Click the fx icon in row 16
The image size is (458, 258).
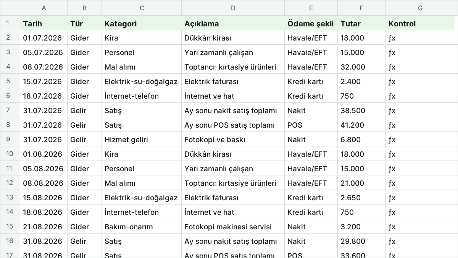click(x=392, y=242)
